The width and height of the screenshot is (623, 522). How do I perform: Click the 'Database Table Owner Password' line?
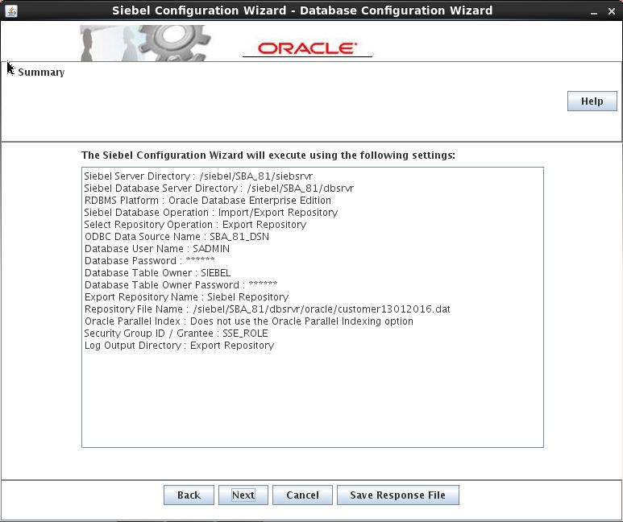(181, 285)
